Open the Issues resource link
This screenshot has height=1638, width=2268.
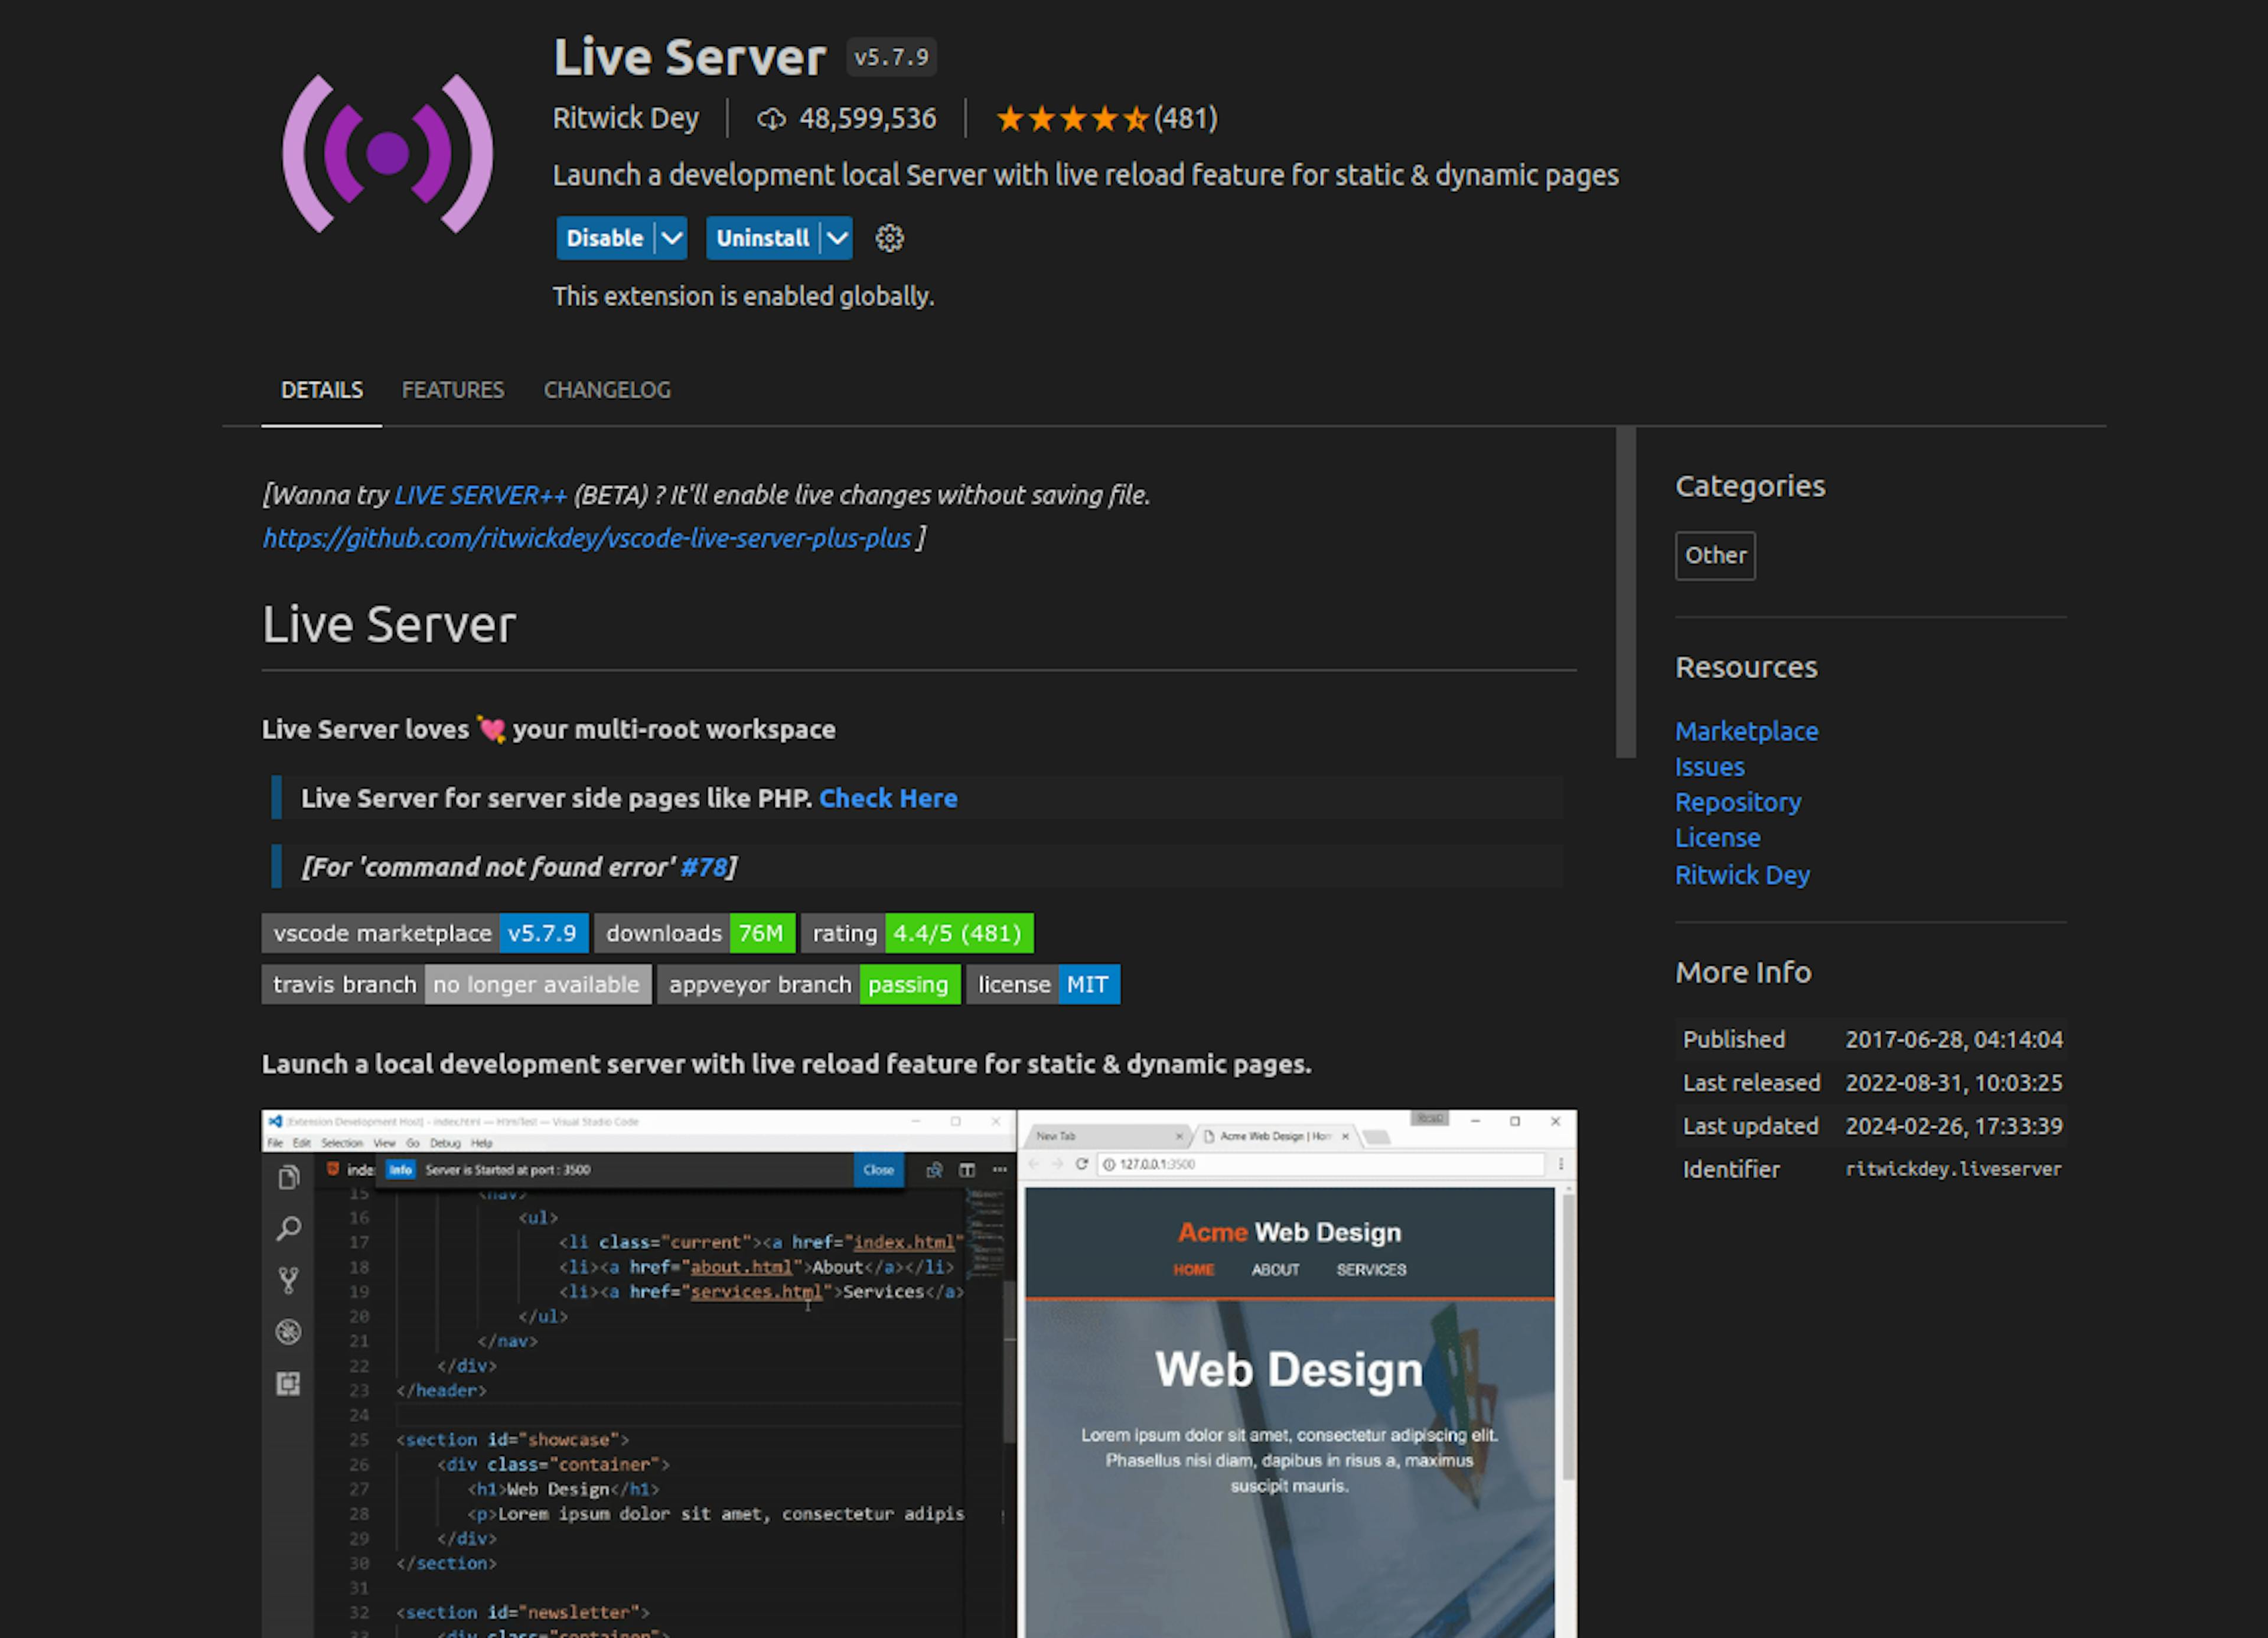[1709, 767]
